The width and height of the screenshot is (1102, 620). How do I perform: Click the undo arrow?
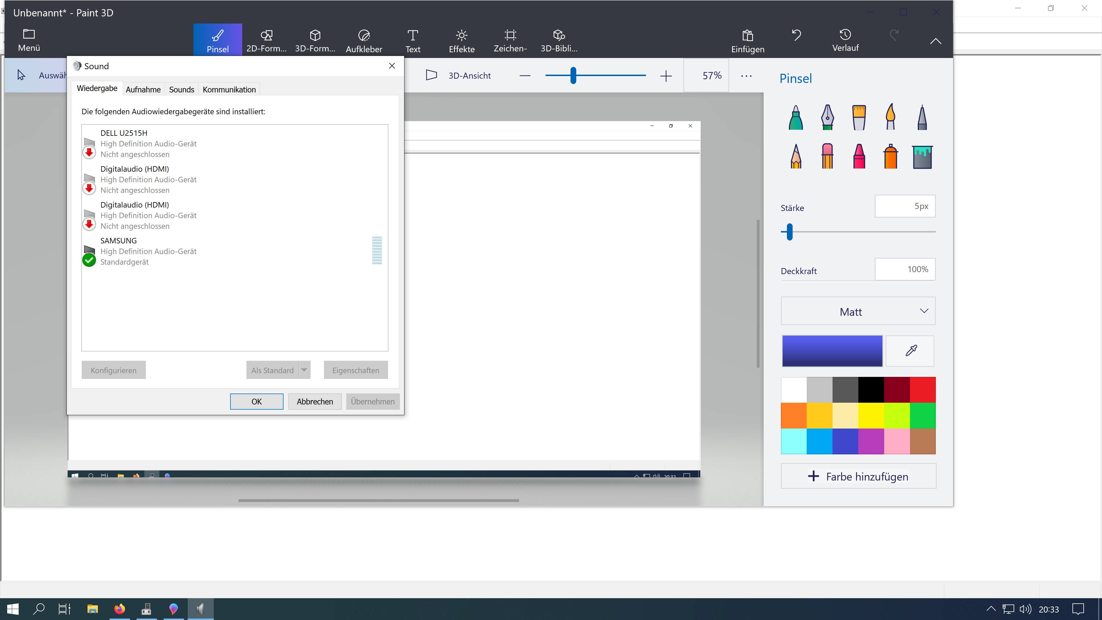point(796,35)
